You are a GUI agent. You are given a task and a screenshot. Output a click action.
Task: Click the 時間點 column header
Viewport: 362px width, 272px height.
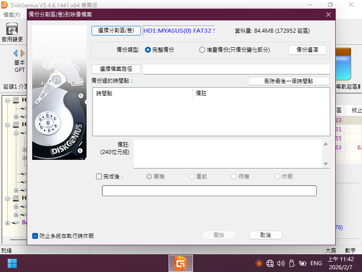(x=143, y=94)
